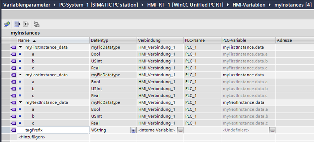This screenshot has height=142, width=314.
Task: Collapse the myLastInstance_data tree node
Action: pyautogui.click(x=21, y=75)
